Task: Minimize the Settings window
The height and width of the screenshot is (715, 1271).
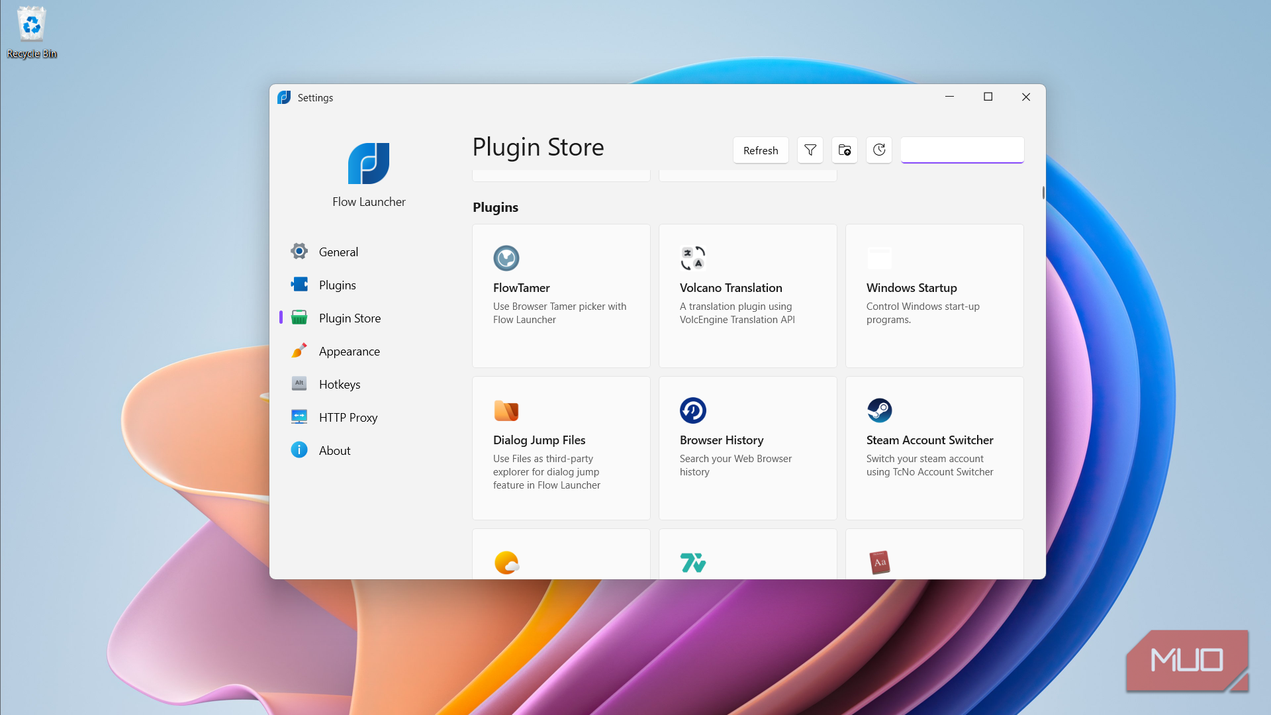Action: [949, 97]
